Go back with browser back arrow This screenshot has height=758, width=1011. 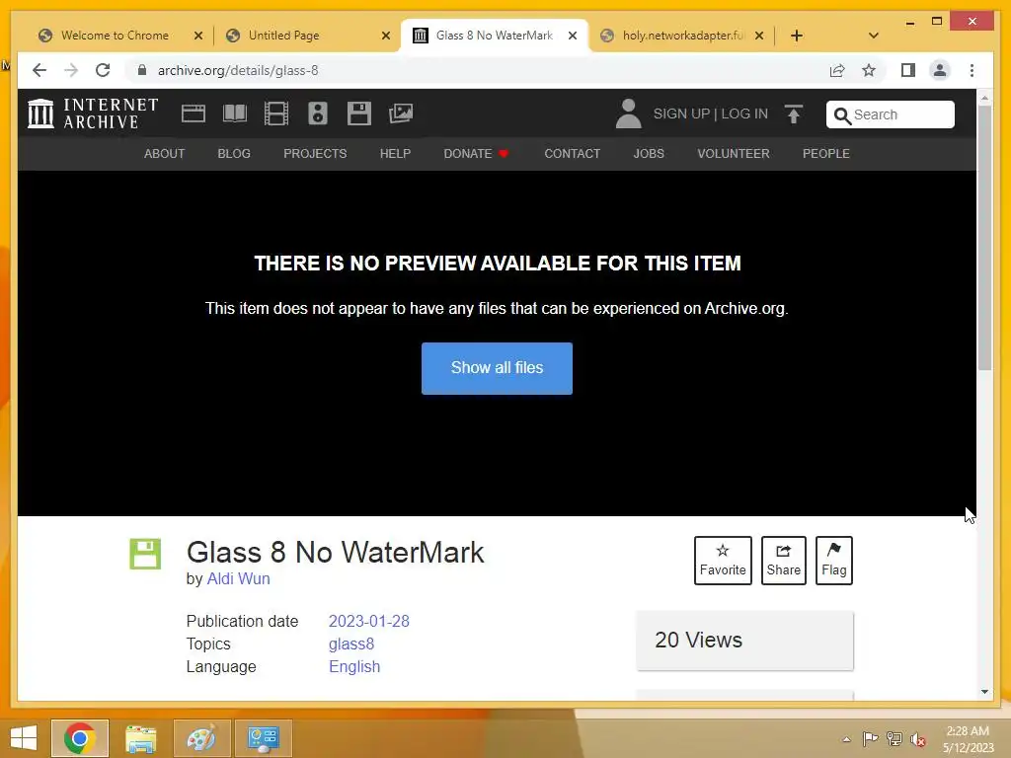pyautogui.click(x=39, y=70)
